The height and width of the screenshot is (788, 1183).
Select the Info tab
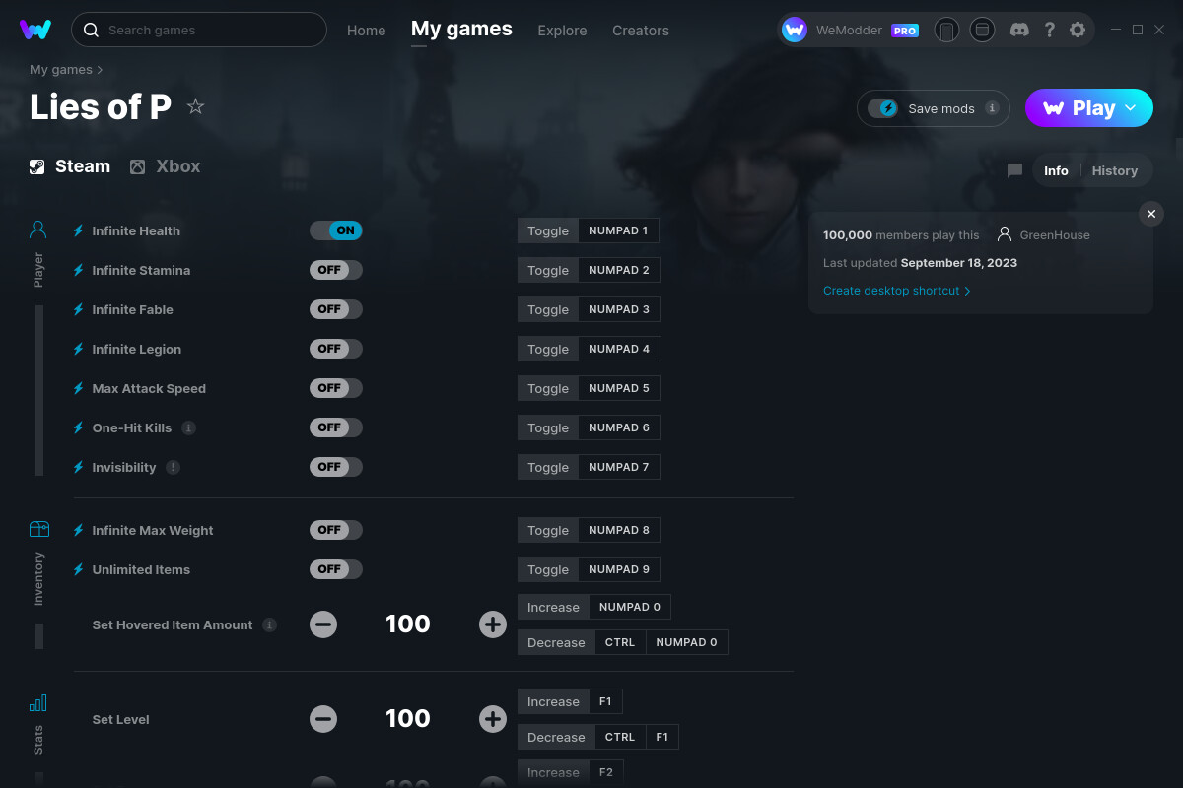[x=1056, y=170]
